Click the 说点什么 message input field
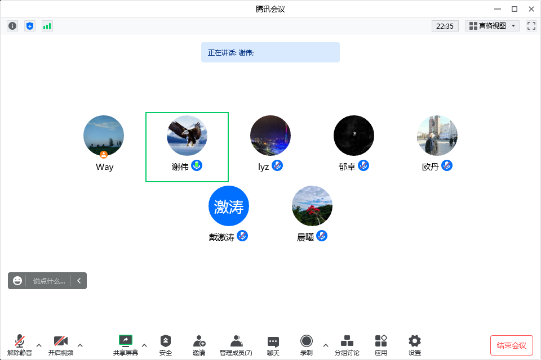 (48, 281)
